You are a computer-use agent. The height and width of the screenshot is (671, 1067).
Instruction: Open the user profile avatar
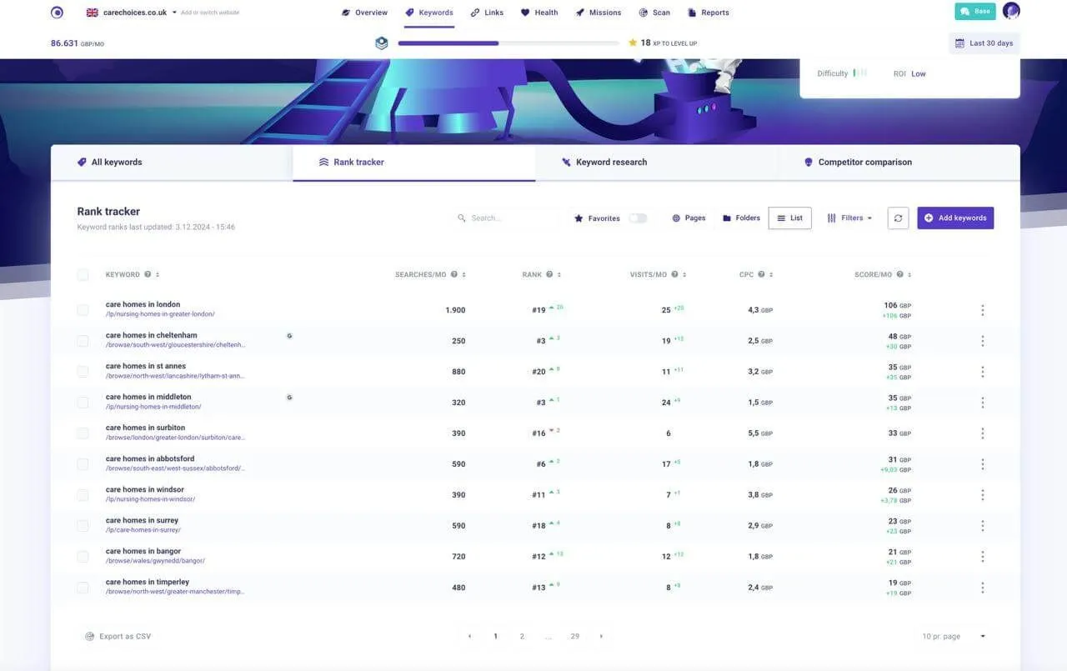[1011, 11]
